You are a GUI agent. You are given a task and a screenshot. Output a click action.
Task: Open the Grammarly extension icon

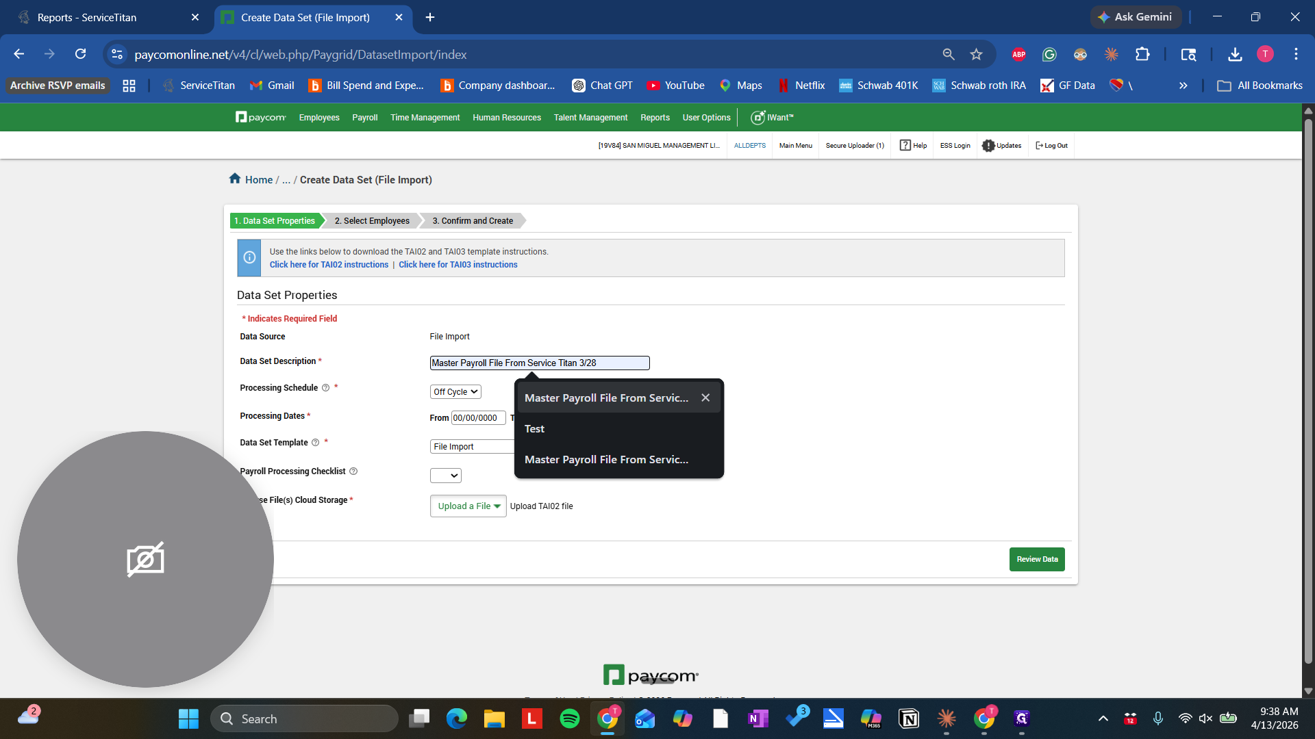click(1049, 54)
